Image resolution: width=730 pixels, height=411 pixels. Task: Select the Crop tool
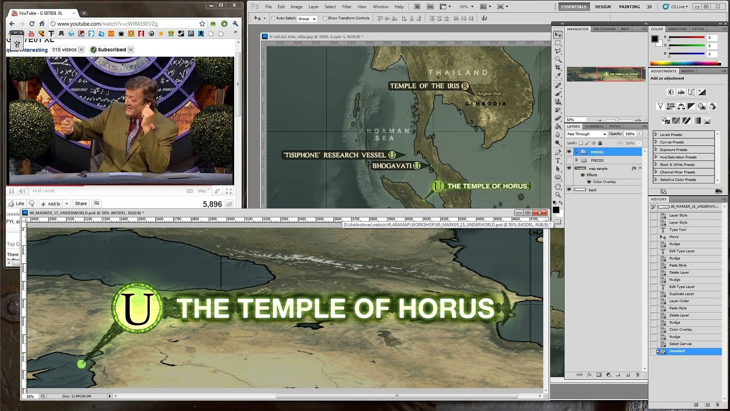pos(558,67)
